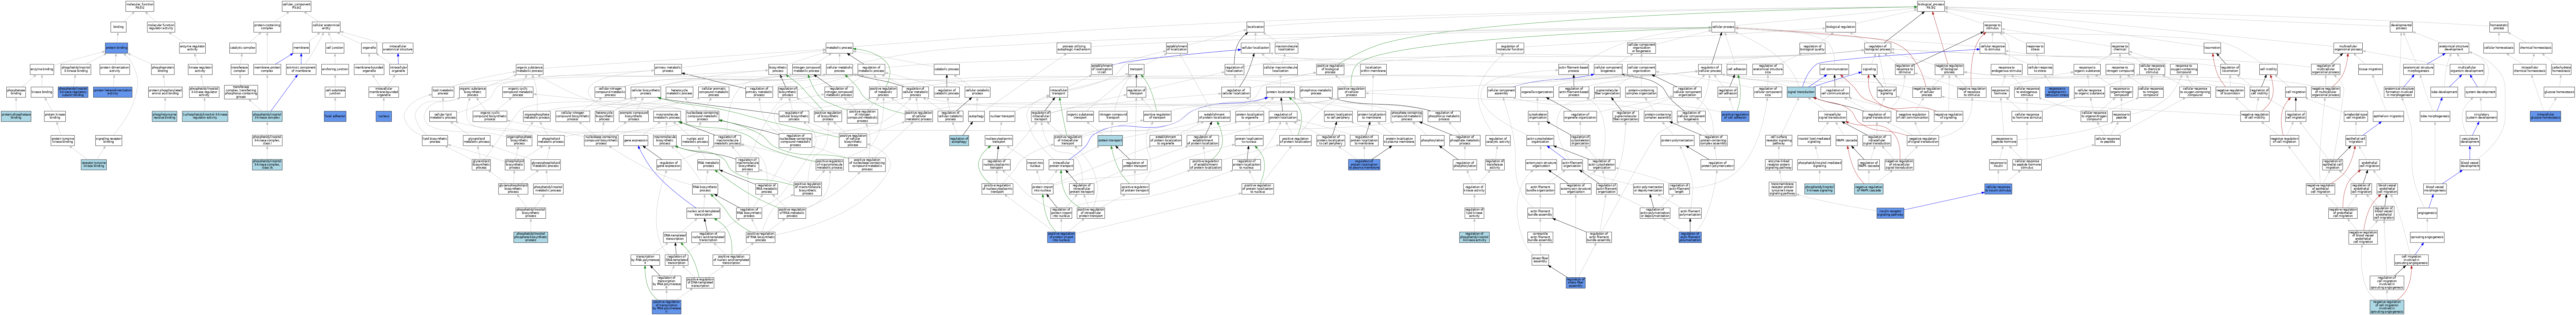The image size is (2576, 315).
Task: Select the light-blue 'protein transport' node
Action: click(1110, 140)
